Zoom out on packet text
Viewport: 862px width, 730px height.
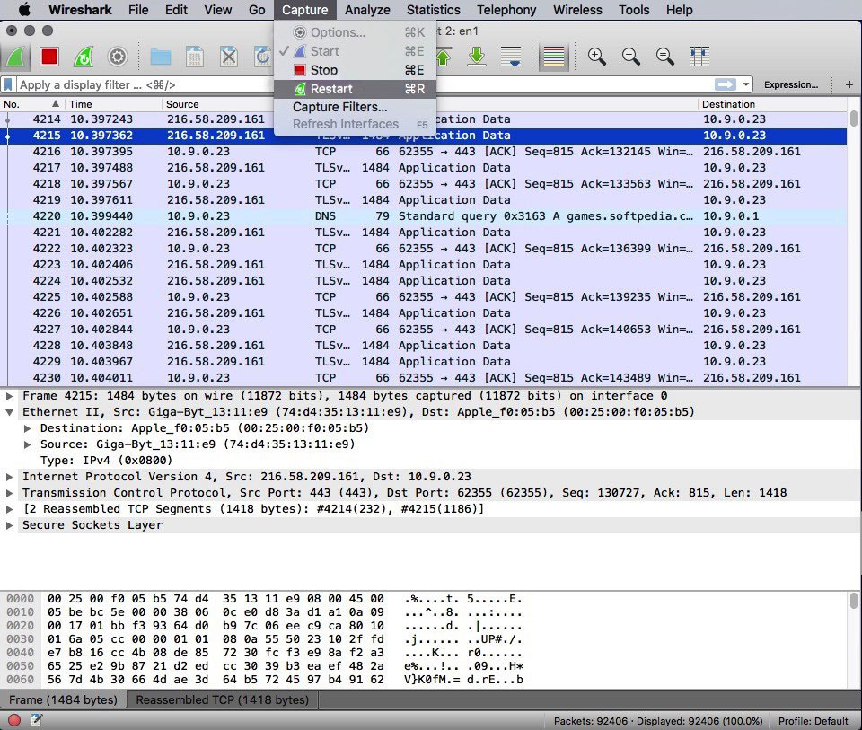630,57
